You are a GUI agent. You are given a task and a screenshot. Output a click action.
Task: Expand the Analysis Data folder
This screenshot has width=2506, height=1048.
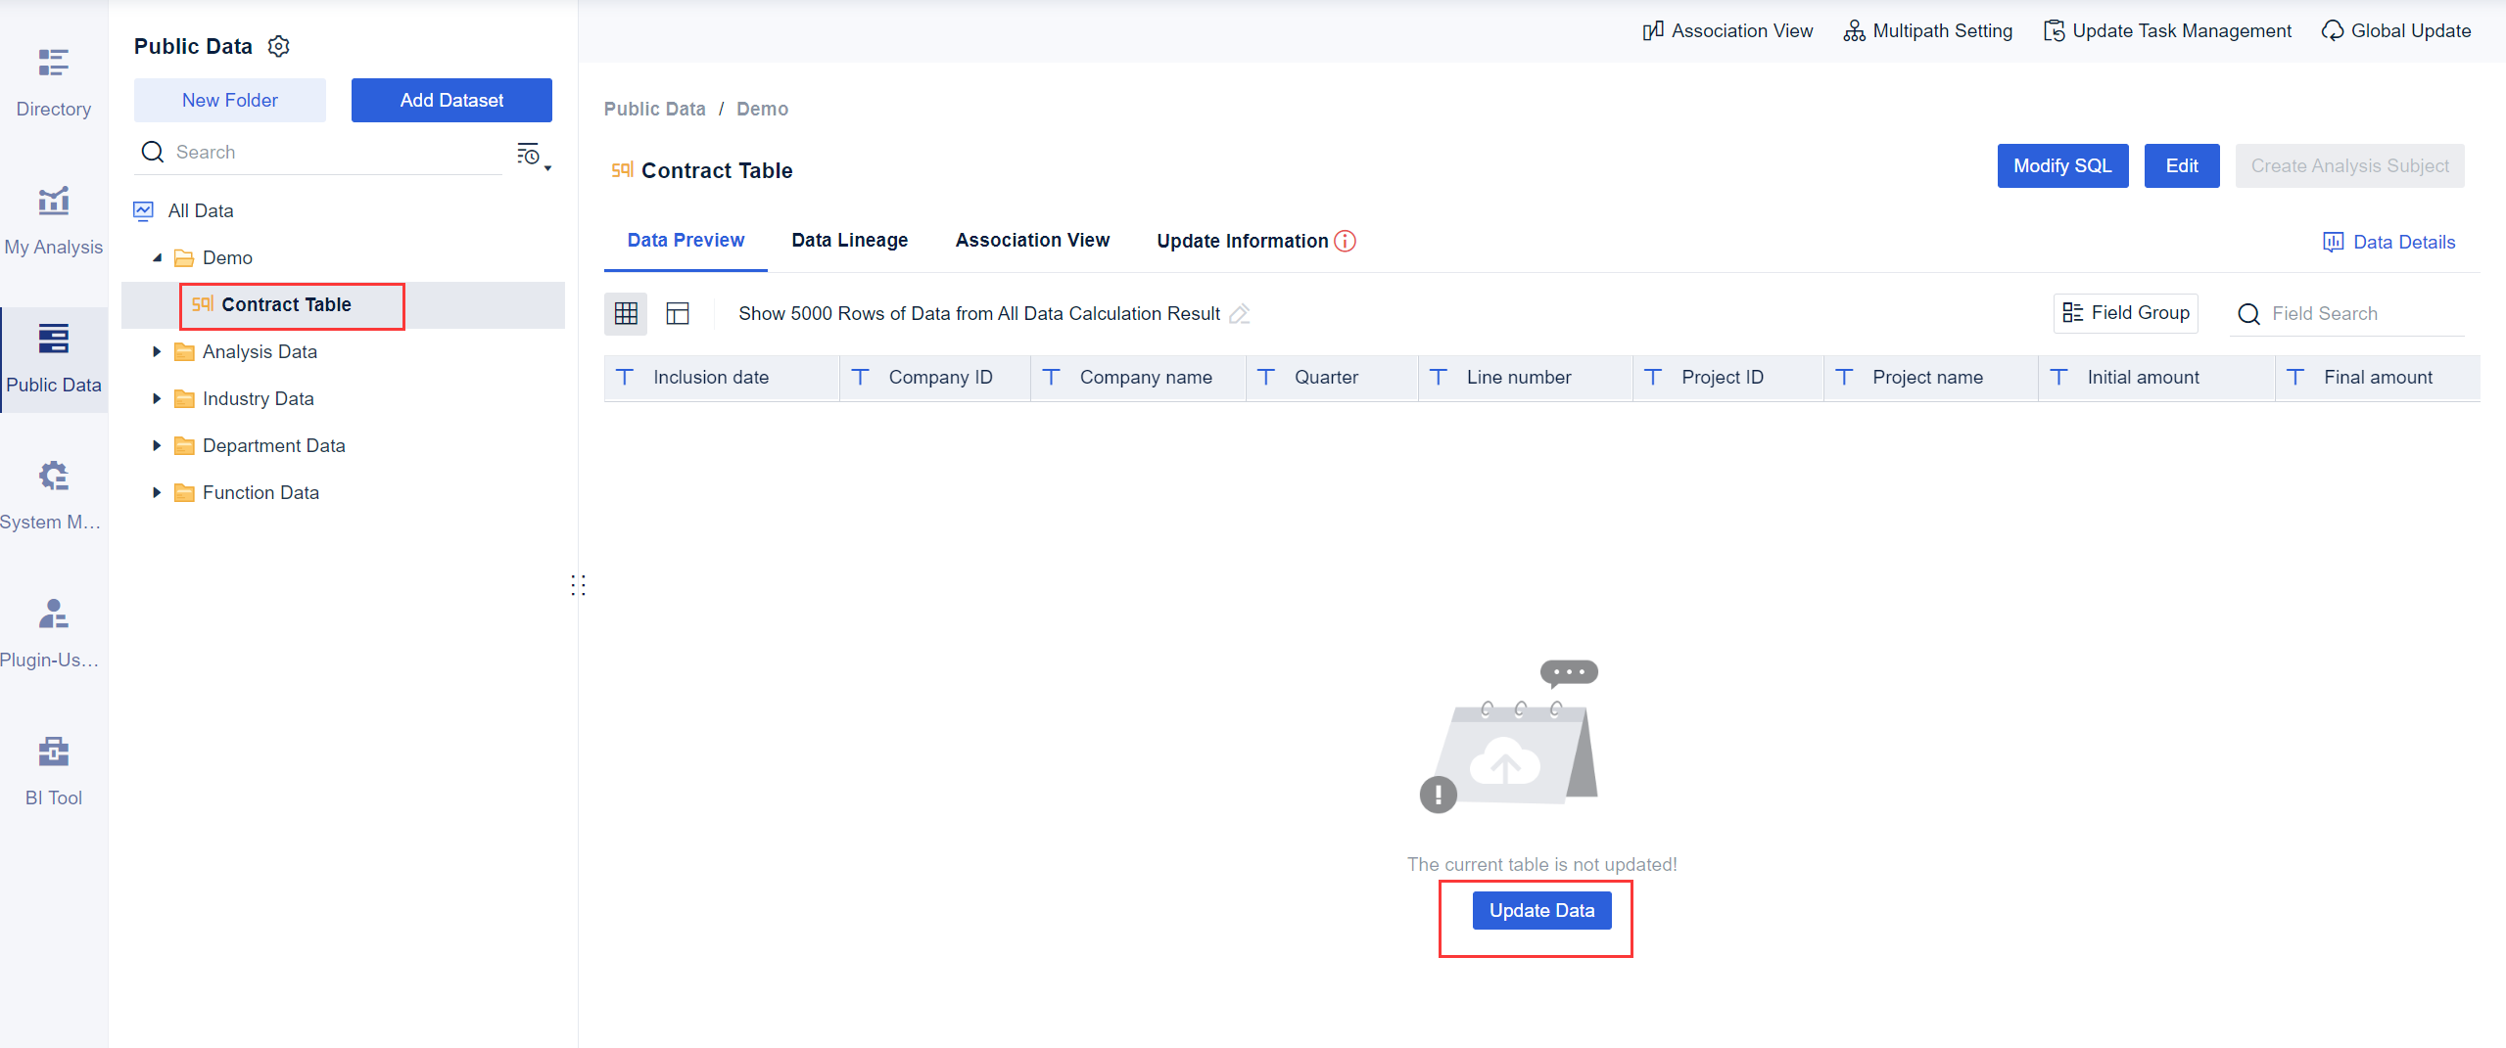tap(158, 351)
